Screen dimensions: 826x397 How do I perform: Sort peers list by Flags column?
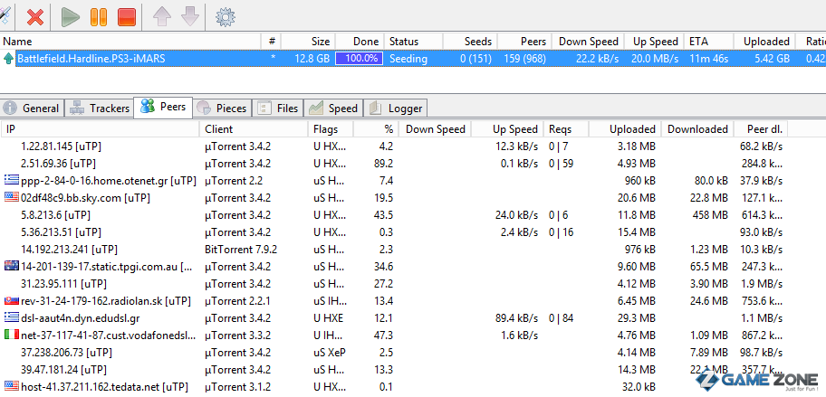[x=331, y=128]
